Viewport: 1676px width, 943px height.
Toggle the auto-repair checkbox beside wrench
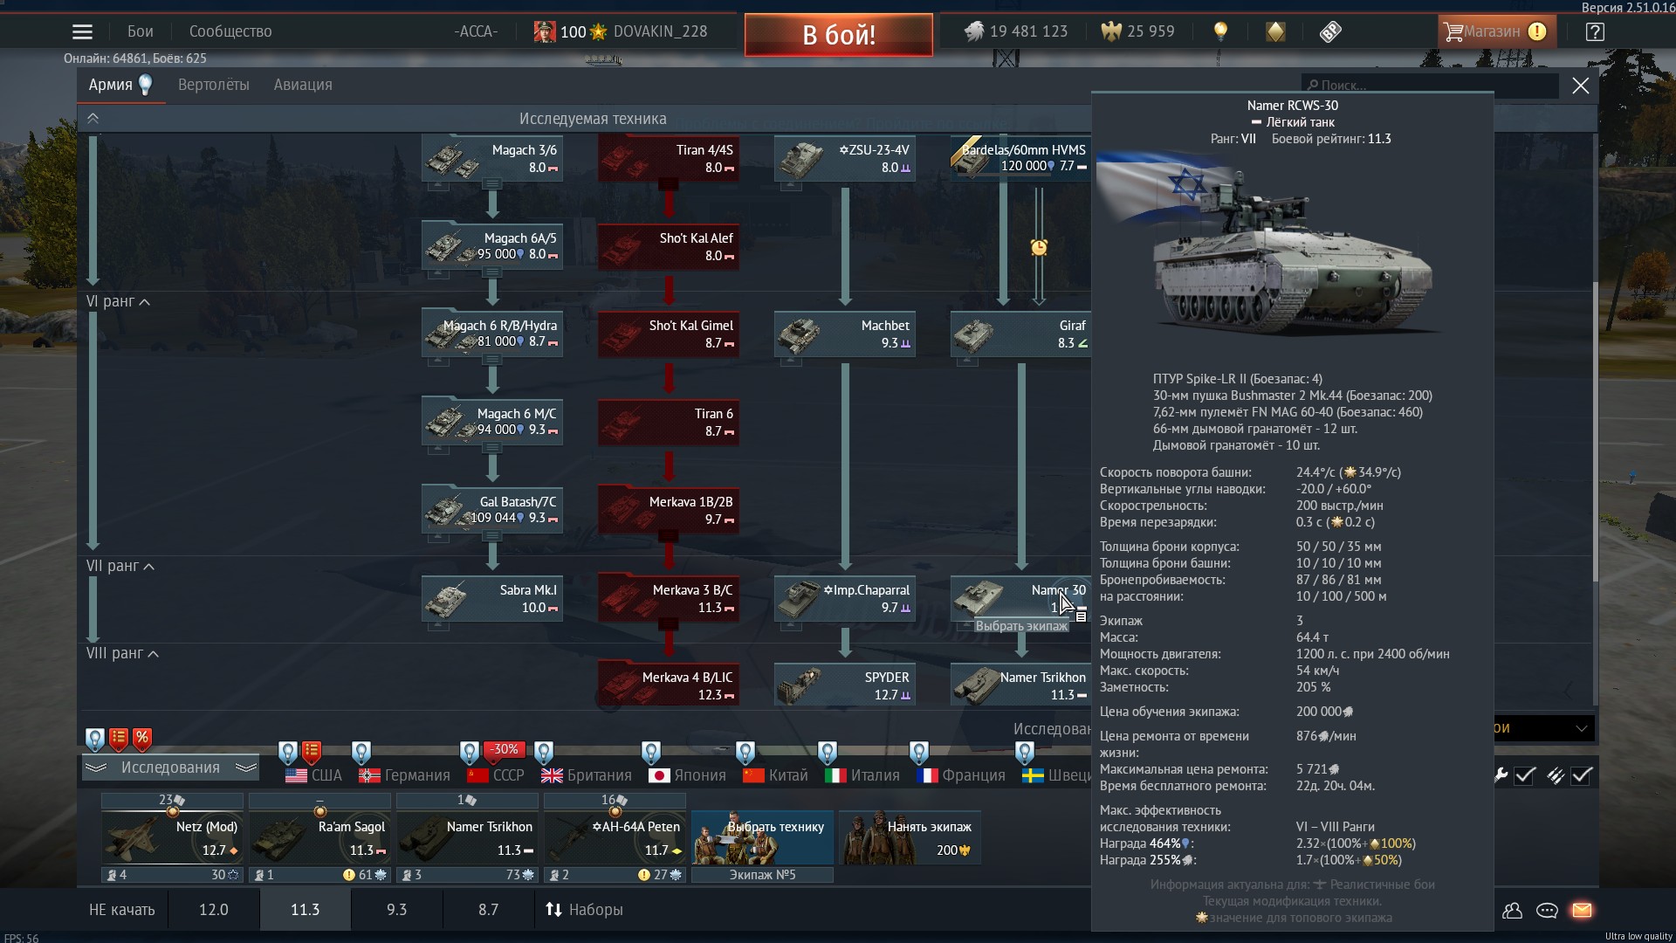(1525, 775)
